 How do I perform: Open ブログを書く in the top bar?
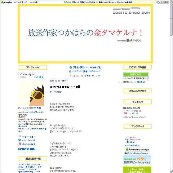tap(34, 2)
